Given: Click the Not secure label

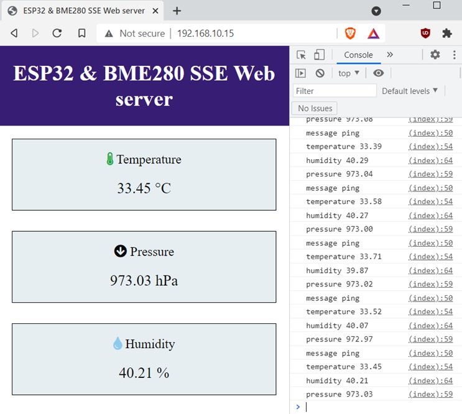Looking at the screenshot, I should click(142, 34).
